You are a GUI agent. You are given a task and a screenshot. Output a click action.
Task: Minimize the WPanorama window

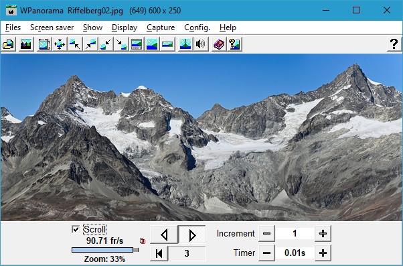pyautogui.click(x=326, y=10)
